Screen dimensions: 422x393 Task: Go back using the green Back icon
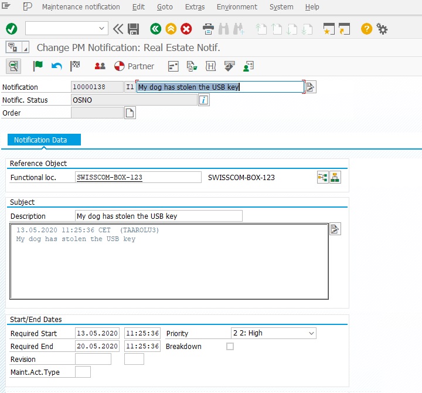click(155, 29)
